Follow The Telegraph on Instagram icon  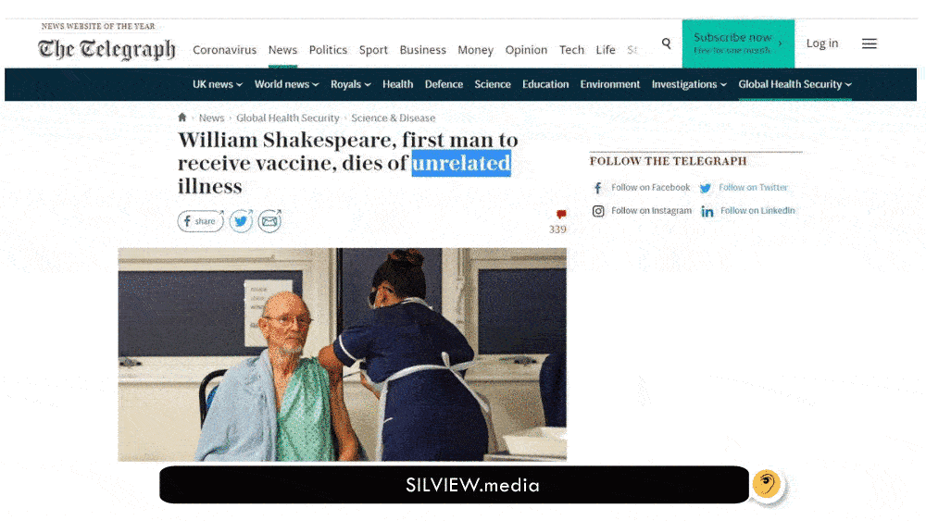(x=597, y=211)
